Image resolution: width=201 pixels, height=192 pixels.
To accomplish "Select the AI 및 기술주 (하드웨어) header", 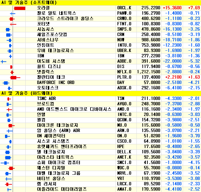I will click(27, 93).
